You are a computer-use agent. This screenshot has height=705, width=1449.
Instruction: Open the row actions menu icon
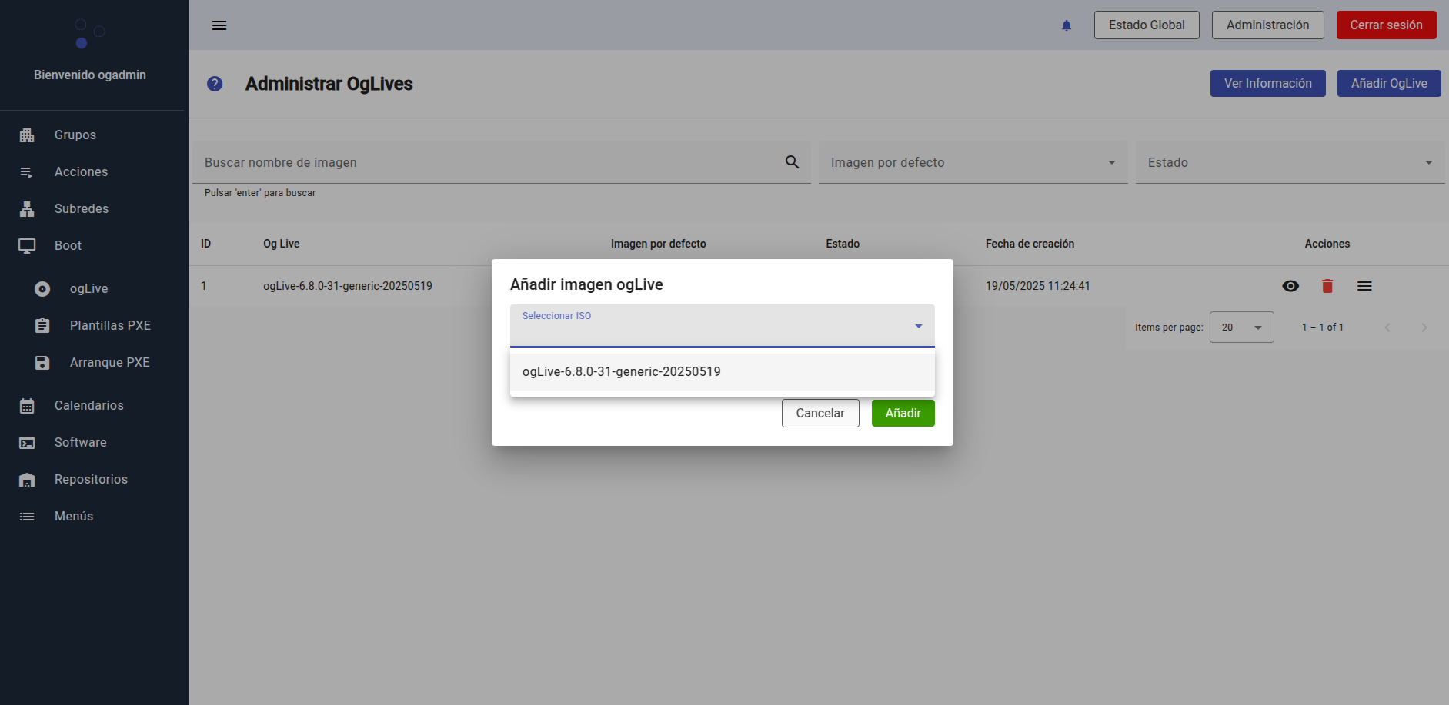tap(1364, 286)
